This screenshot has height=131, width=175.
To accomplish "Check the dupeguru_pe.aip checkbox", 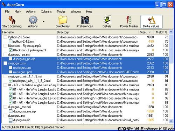I will coord(10,59).
